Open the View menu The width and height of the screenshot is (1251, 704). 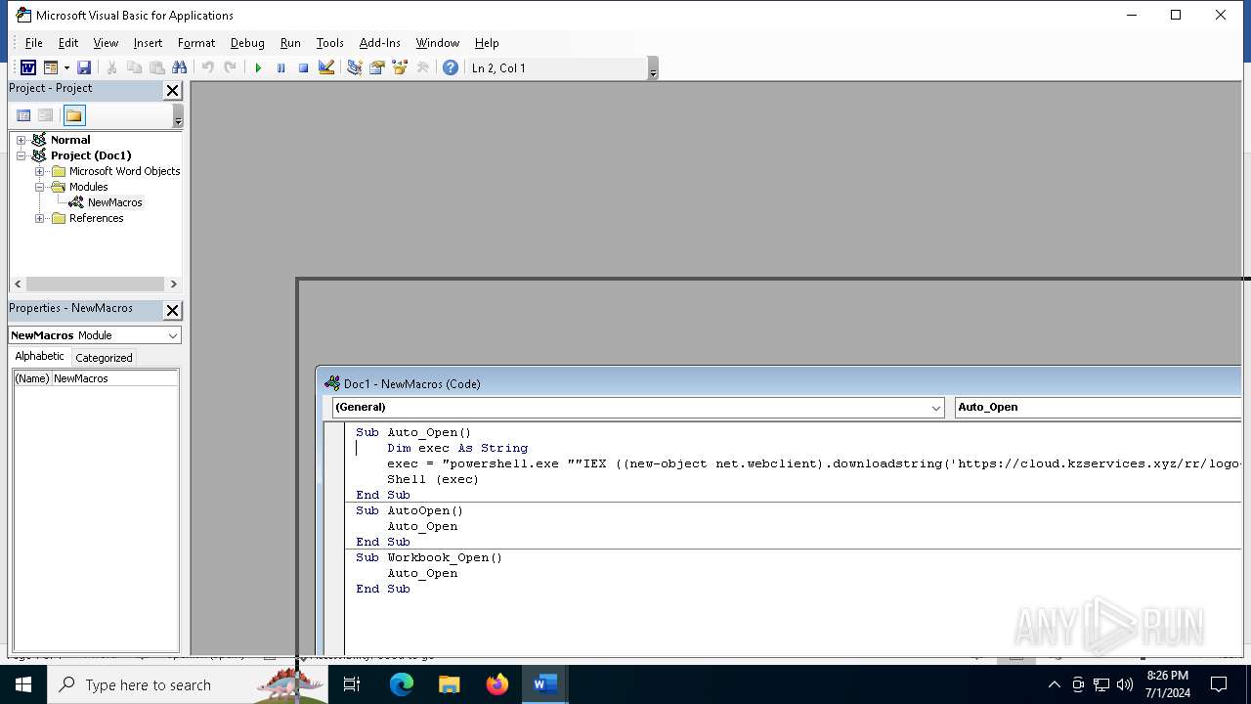coord(106,43)
